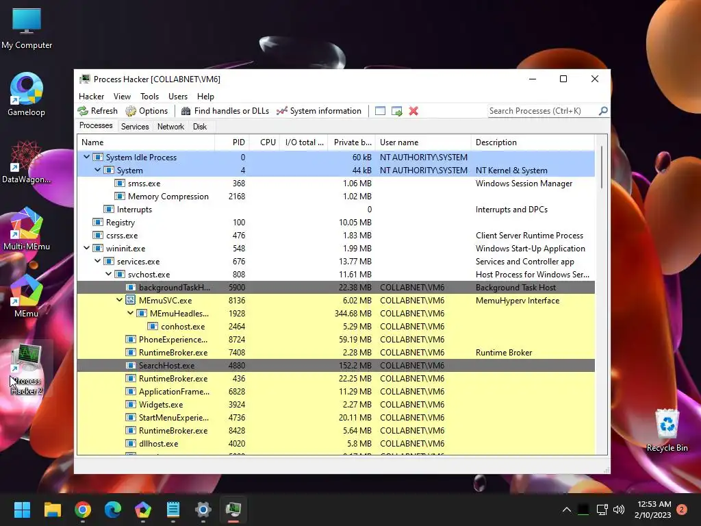
Task: Open the Help menu
Action: (x=205, y=97)
